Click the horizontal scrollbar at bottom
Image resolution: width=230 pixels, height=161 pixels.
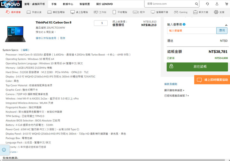click(113, 160)
